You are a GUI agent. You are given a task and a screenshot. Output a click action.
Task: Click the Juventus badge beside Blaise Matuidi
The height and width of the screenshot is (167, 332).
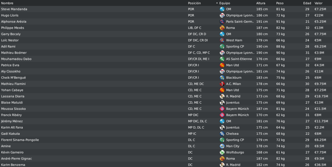pos(222,103)
